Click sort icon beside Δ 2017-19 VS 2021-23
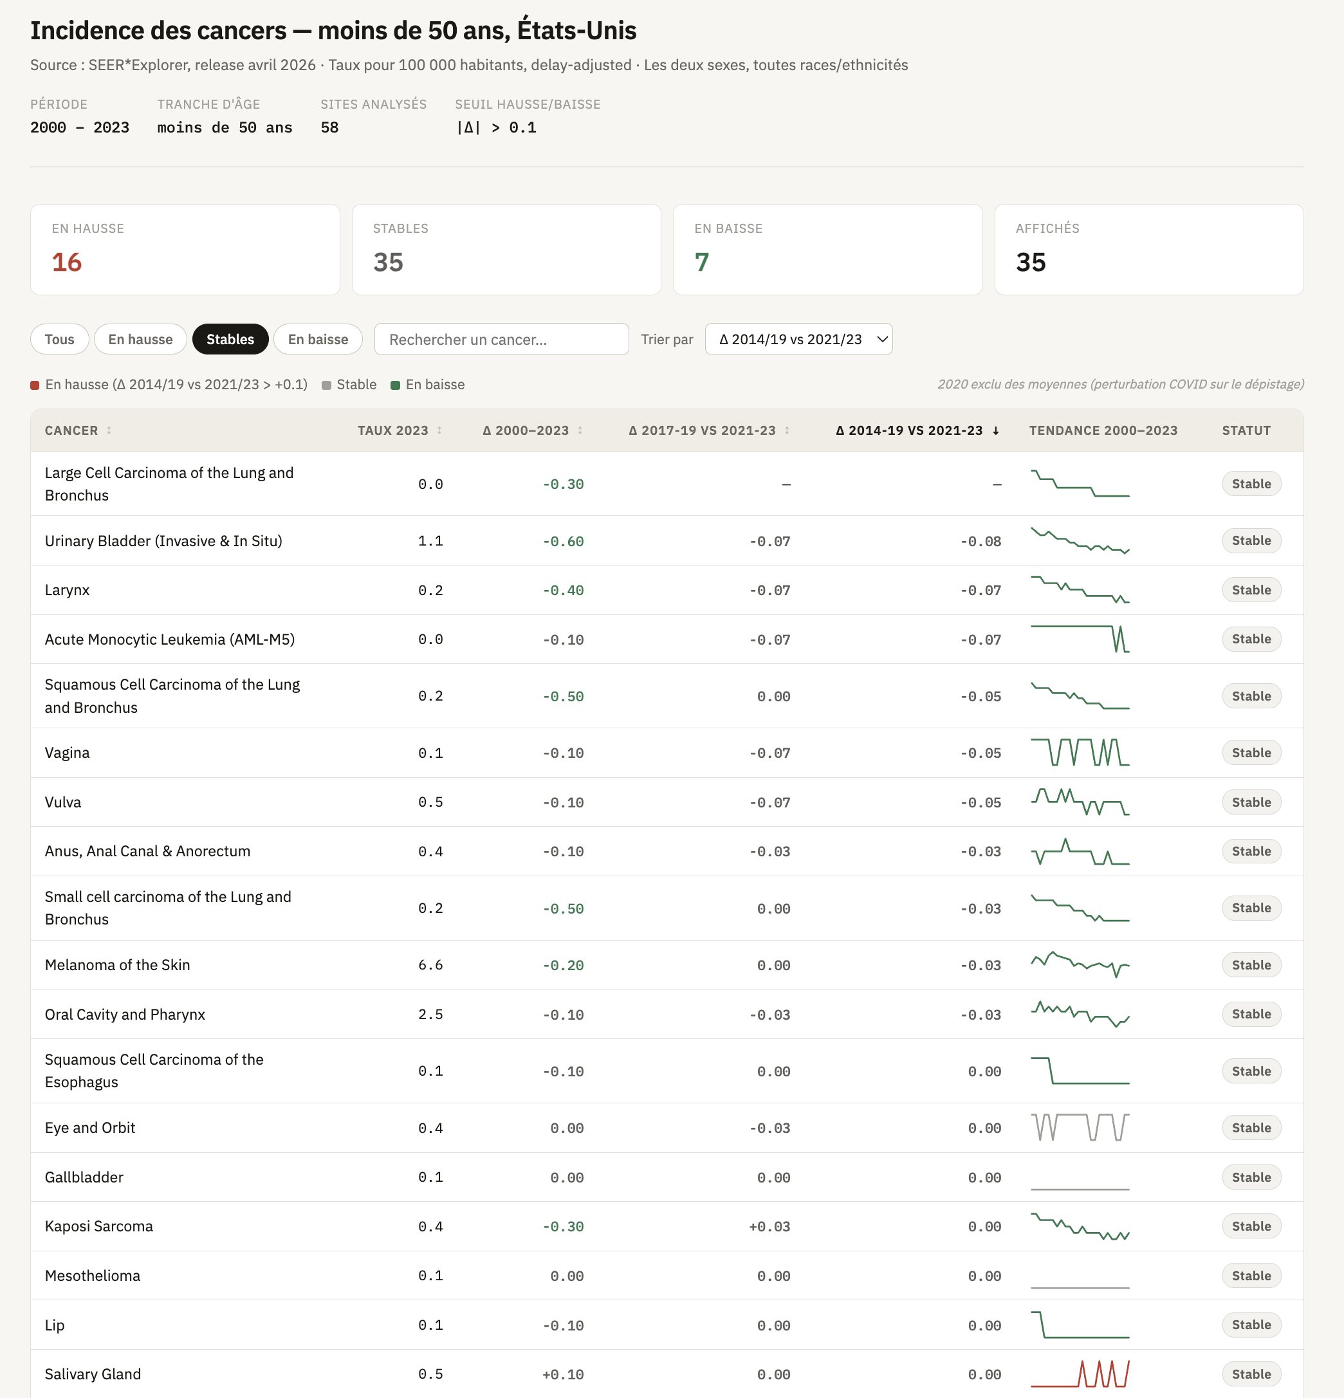The image size is (1344, 1398). click(787, 430)
